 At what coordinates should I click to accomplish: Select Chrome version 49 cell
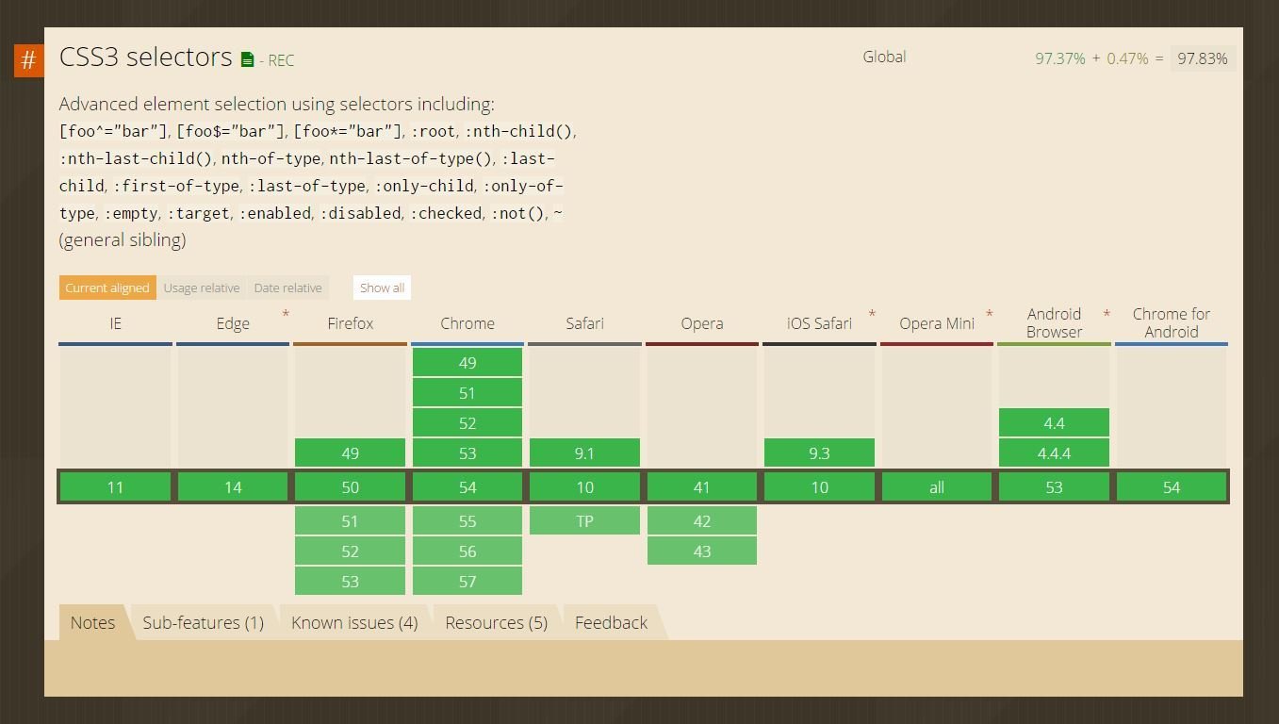[467, 363]
